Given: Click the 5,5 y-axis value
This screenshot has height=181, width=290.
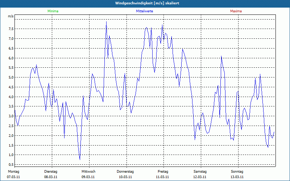Looking at the screenshot, I should point(11,68).
